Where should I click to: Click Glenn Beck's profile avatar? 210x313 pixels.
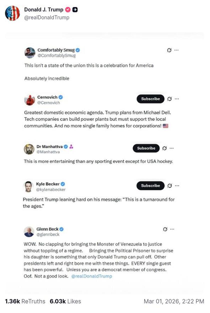click(x=29, y=232)
